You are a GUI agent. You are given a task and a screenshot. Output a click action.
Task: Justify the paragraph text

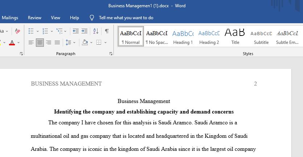pos(57,42)
